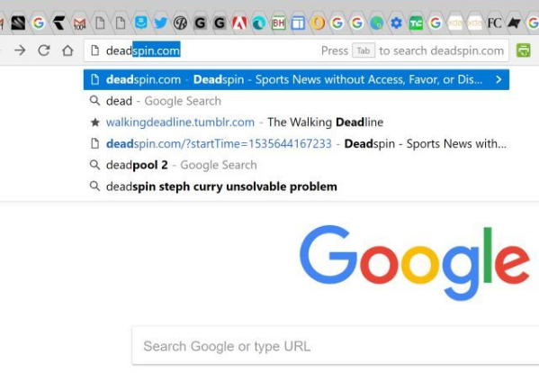Open the FC Fast Company tab
This screenshot has width=539, height=373.
tap(494, 23)
